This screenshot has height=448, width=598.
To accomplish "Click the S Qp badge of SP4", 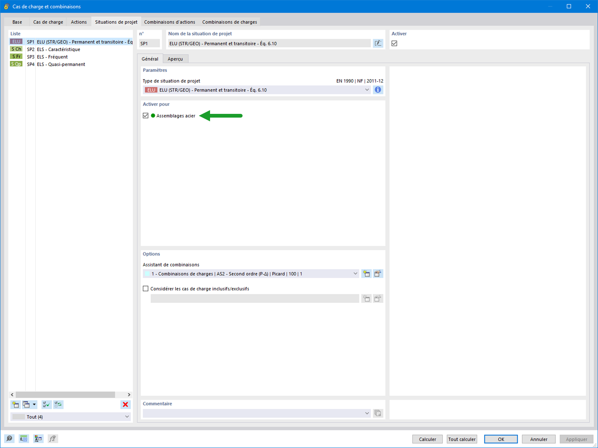I will point(16,64).
